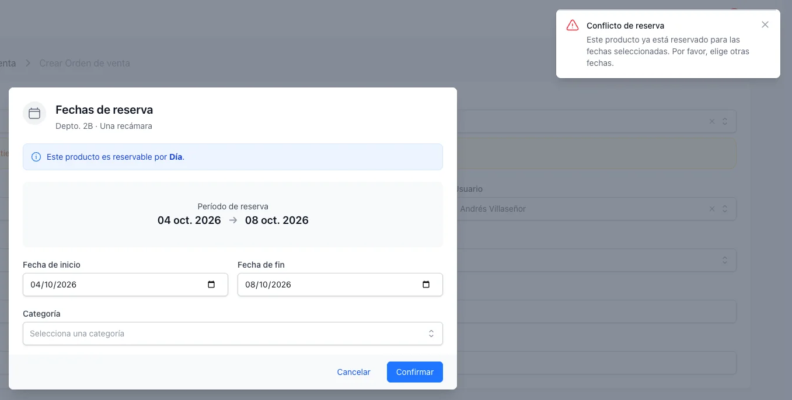Image resolution: width=792 pixels, height=400 pixels.
Task: Click the Crear Orden de venta breadcrumb
Action: click(85, 63)
